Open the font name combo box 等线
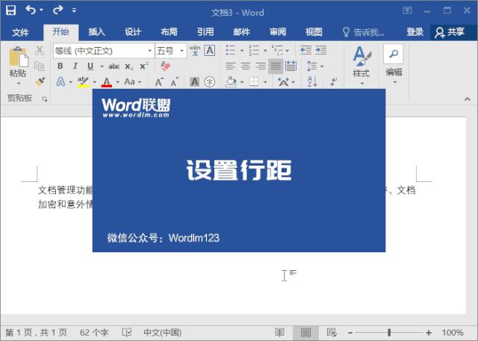Viewport: 478px width, 341px height. click(104, 51)
